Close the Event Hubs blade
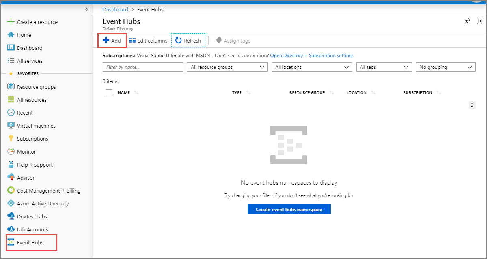487x259 pixels. point(479,21)
